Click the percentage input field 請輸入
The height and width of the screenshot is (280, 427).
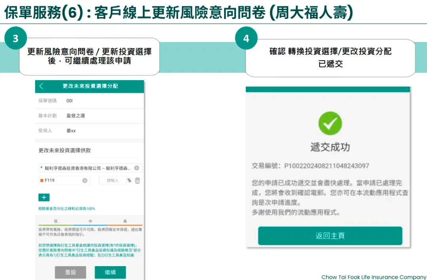click(112, 180)
